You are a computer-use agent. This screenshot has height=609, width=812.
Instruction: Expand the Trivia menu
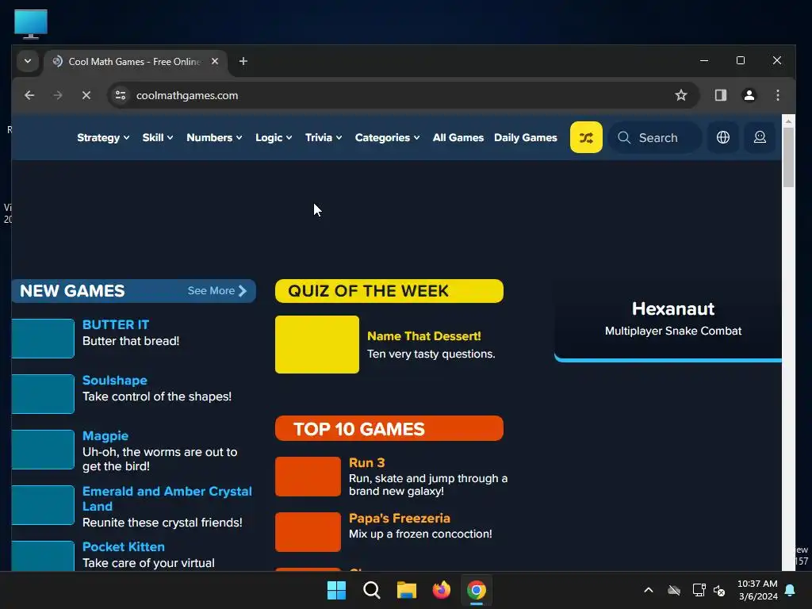pyautogui.click(x=324, y=138)
